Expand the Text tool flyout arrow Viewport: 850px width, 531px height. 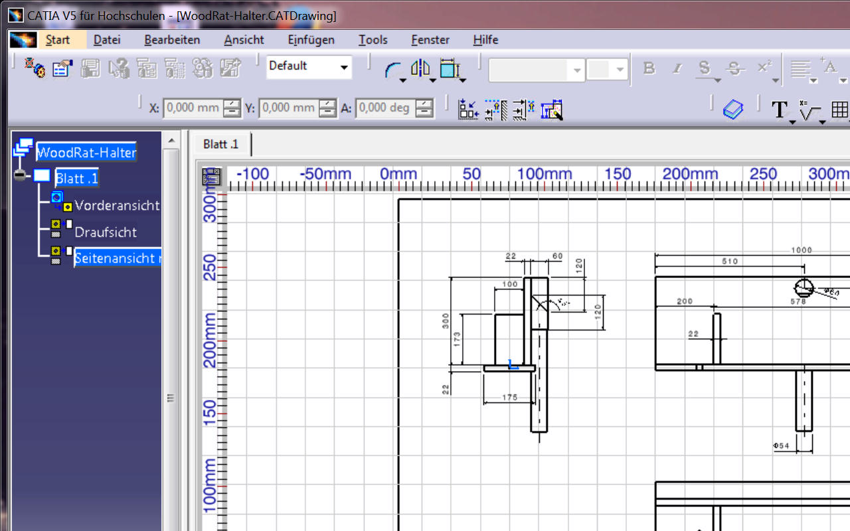(792, 122)
